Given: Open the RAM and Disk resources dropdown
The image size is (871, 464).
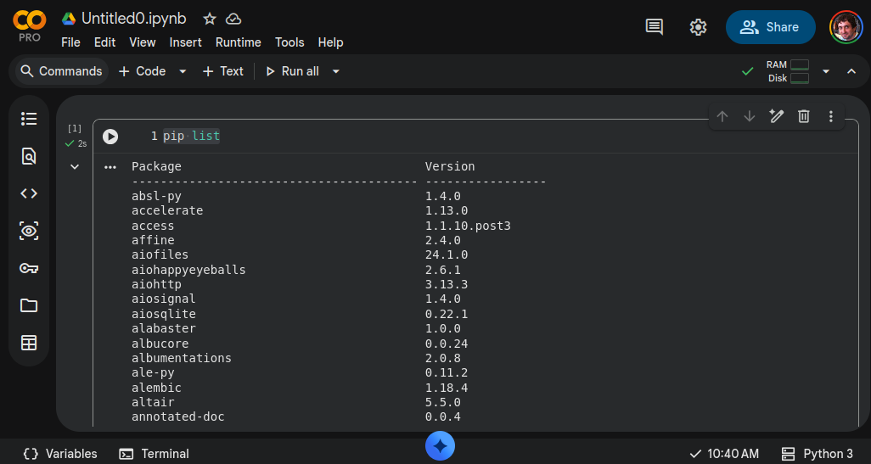Looking at the screenshot, I should click(x=826, y=71).
